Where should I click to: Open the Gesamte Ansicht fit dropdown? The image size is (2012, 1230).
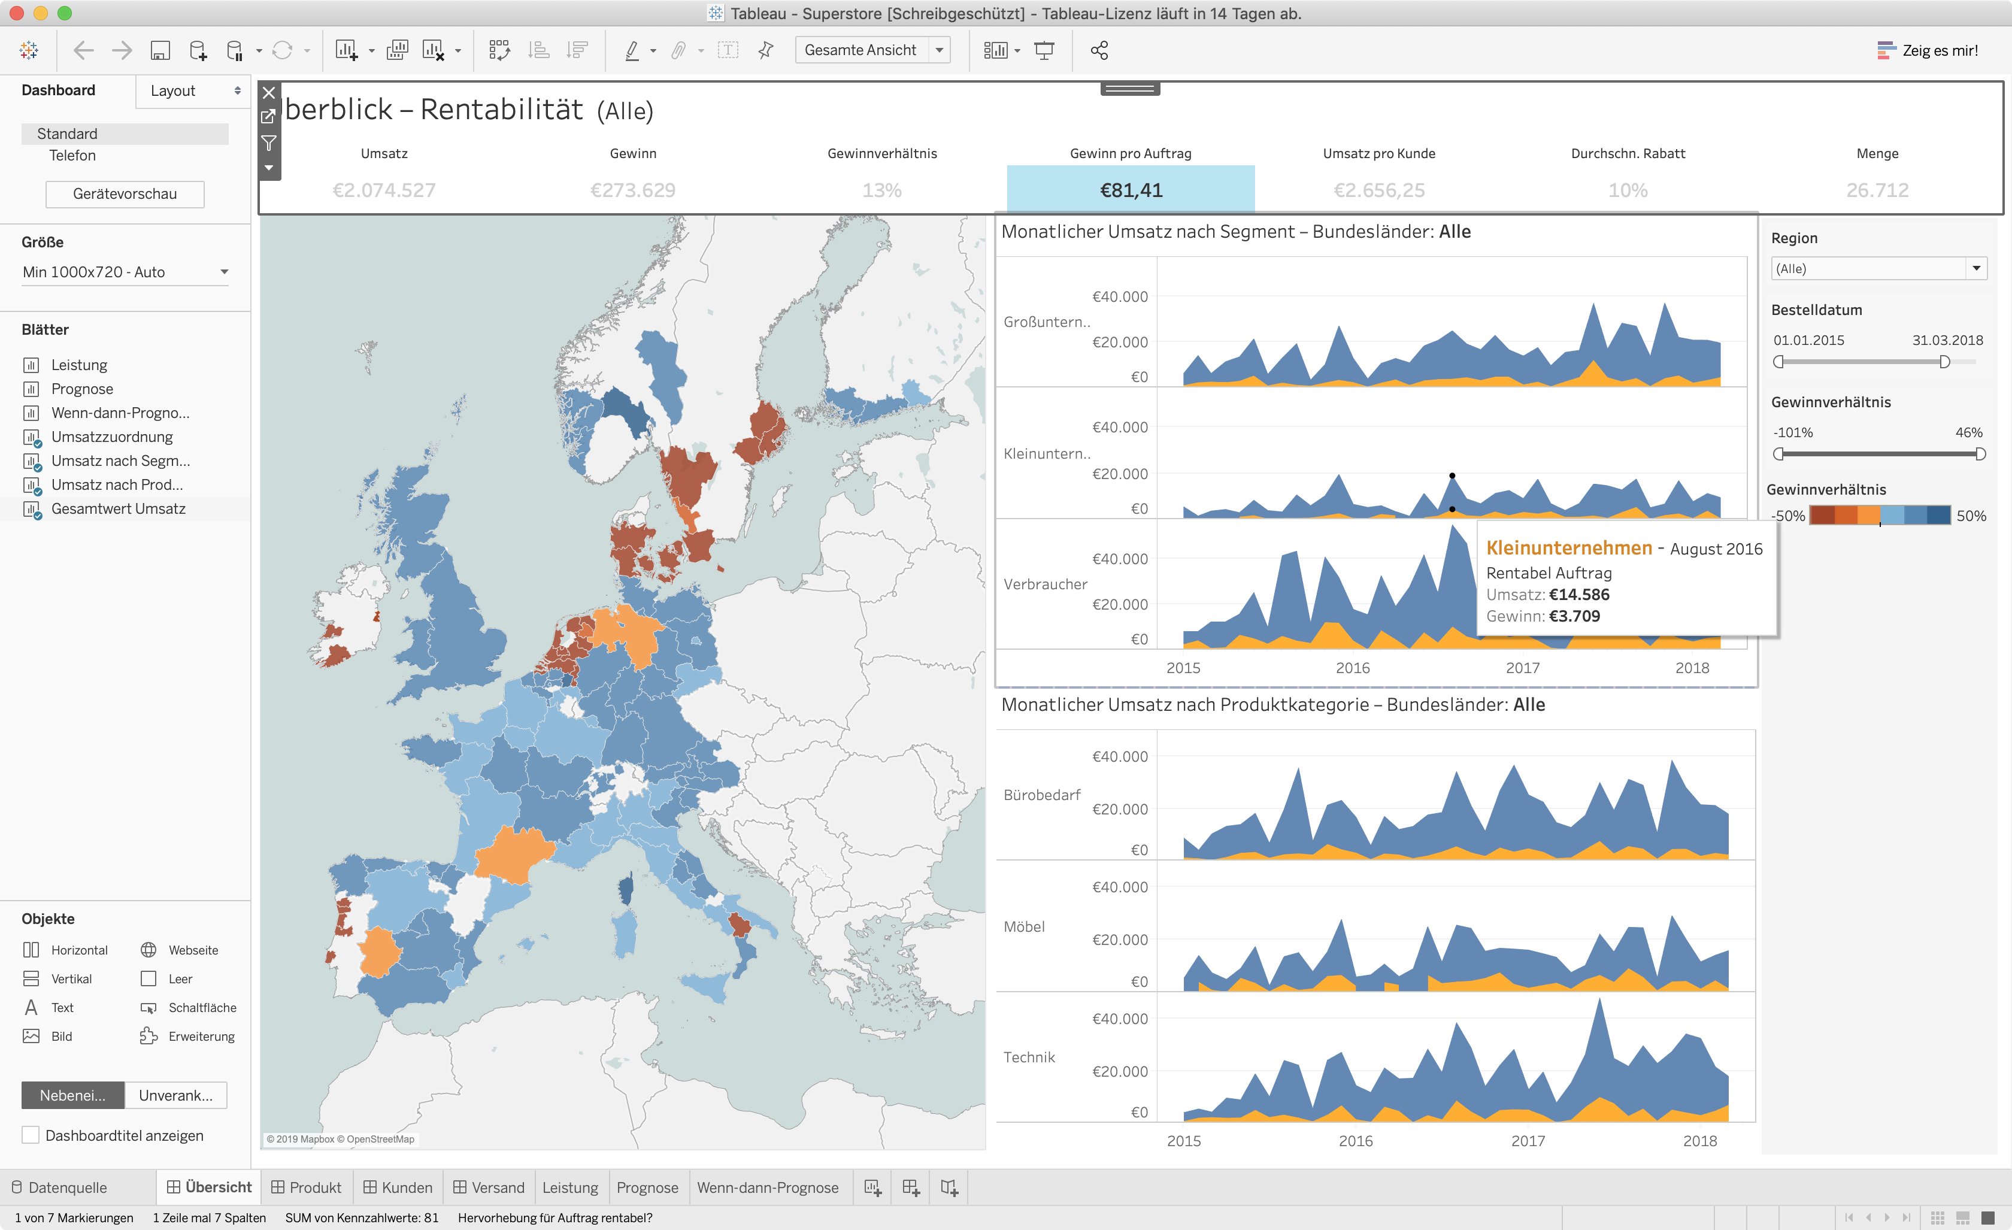(x=939, y=51)
